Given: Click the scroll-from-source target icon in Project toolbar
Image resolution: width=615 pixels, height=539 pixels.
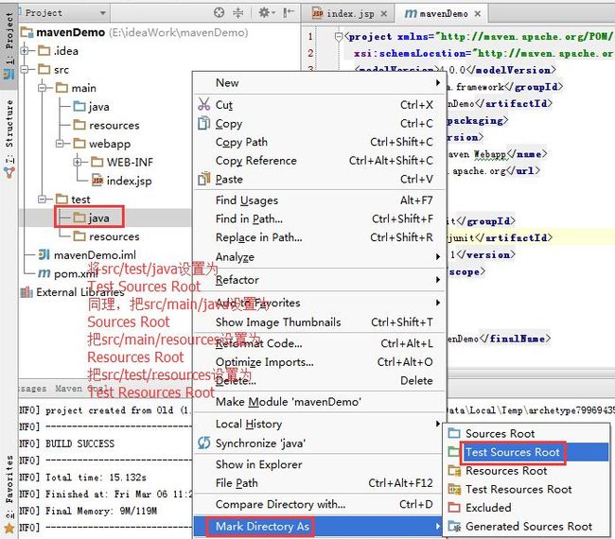Looking at the screenshot, I should [219, 13].
